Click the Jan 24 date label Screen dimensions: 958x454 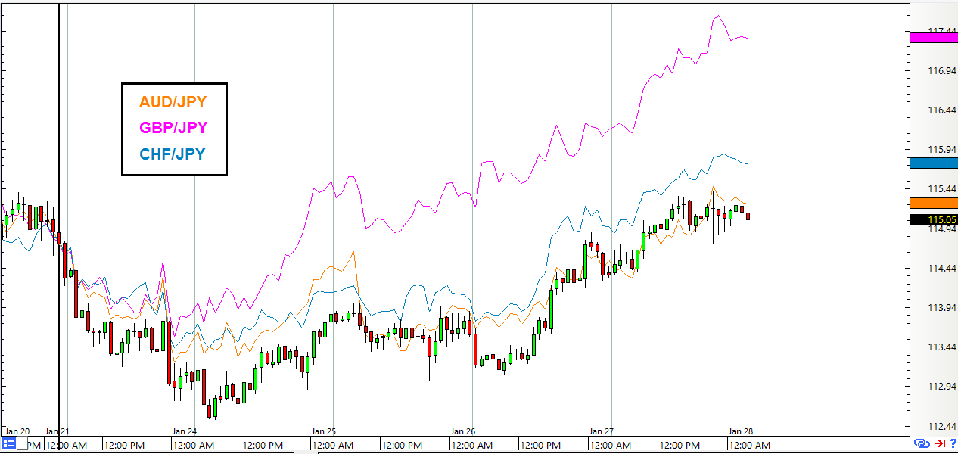[185, 431]
